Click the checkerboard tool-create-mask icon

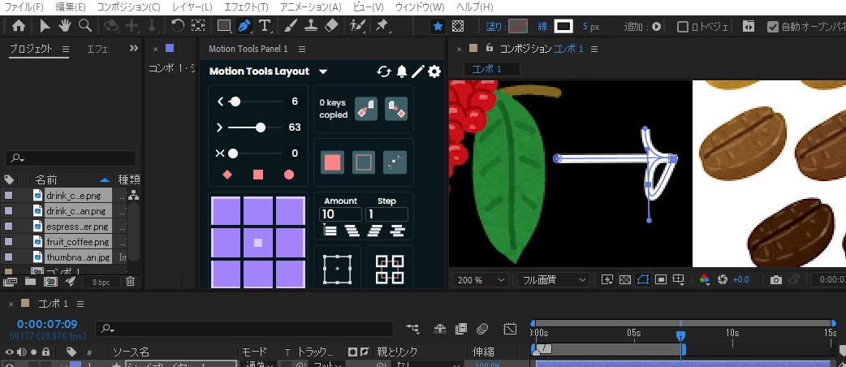point(458,26)
